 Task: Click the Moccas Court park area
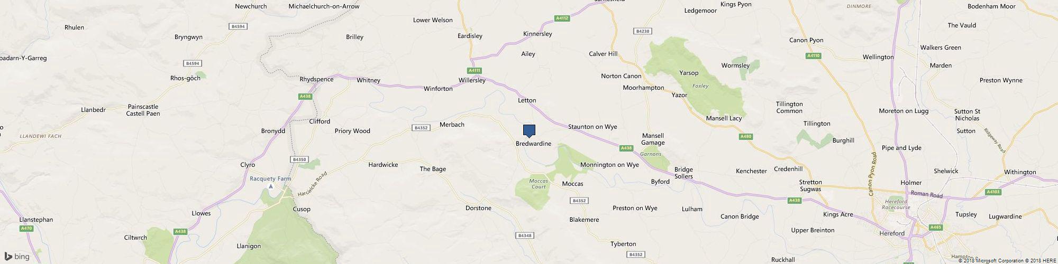tap(539, 184)
